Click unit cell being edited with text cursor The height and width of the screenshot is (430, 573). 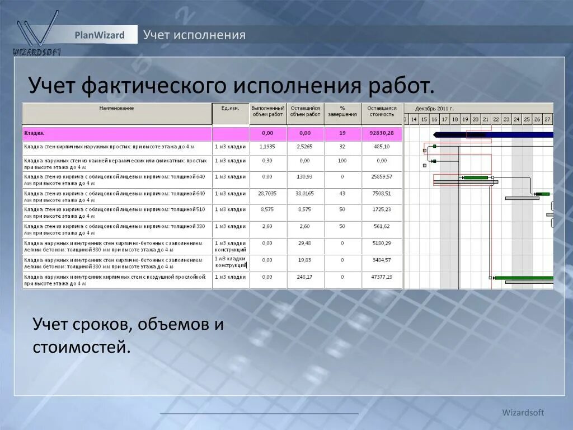[x=231, y=263]
